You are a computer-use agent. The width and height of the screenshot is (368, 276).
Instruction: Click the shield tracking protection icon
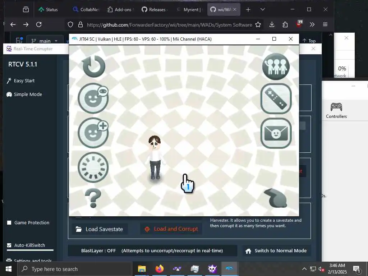point(70,25)
